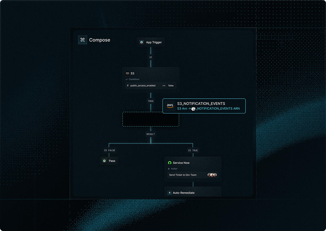Click the Dev Team member avatars

click(212, 175)
